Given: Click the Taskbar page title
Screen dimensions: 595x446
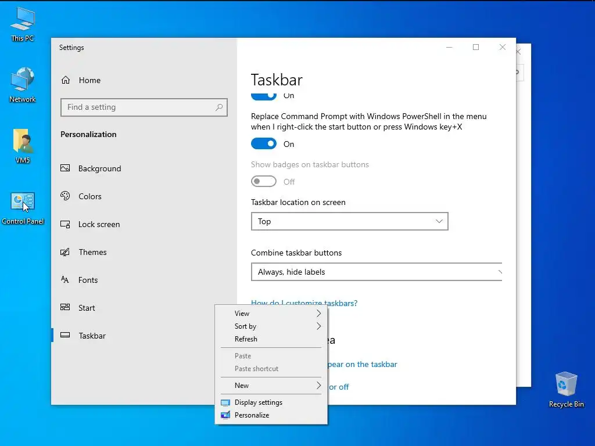Looking at the screenshot, I should pyautogui.click(x=277, y=80).
